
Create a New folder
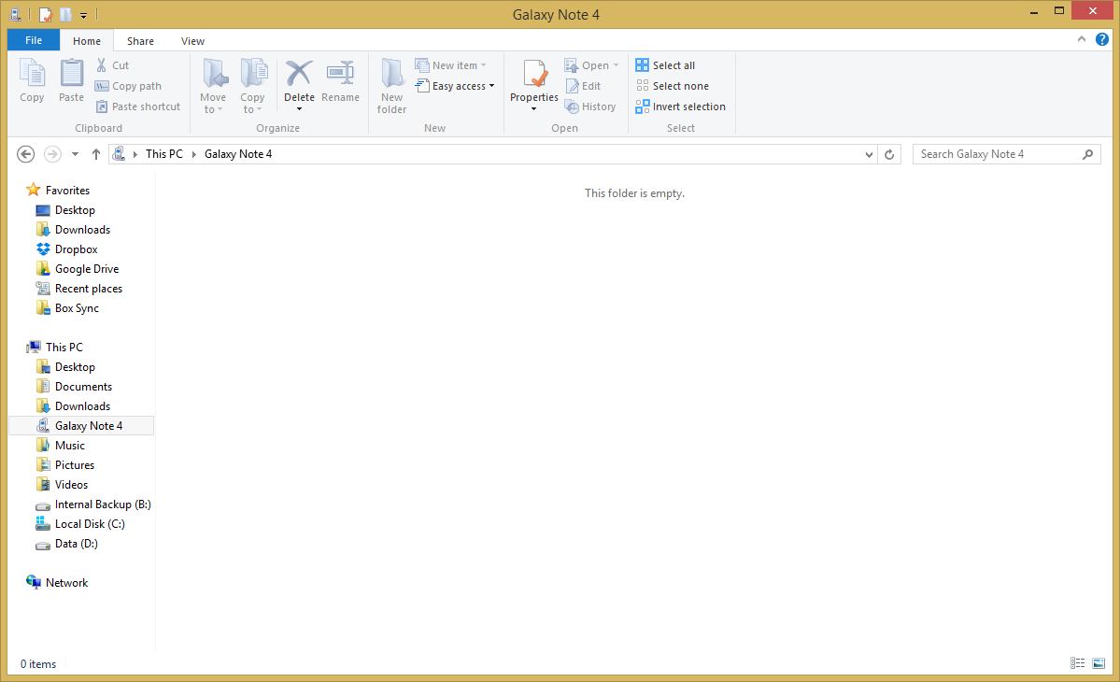(x=391, y=86)
